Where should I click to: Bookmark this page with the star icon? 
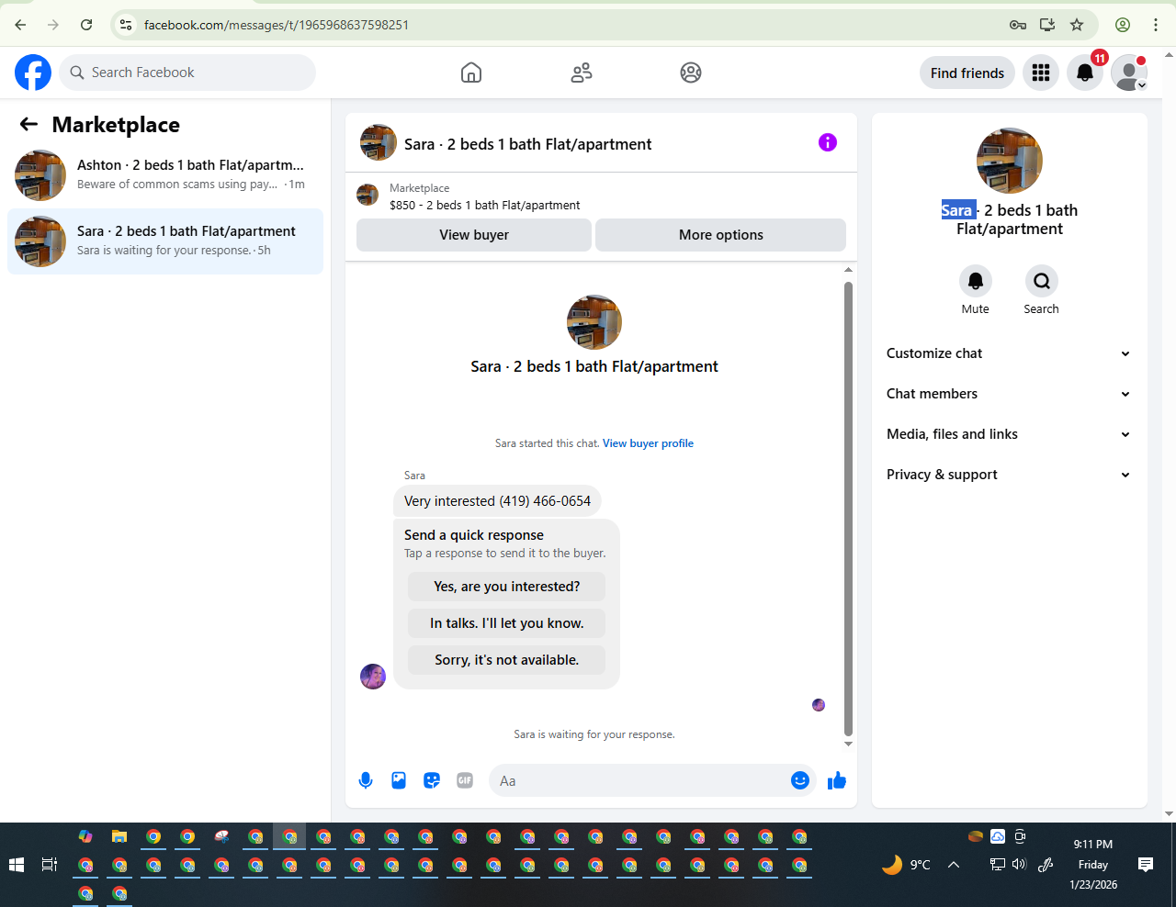[1077, 25]
